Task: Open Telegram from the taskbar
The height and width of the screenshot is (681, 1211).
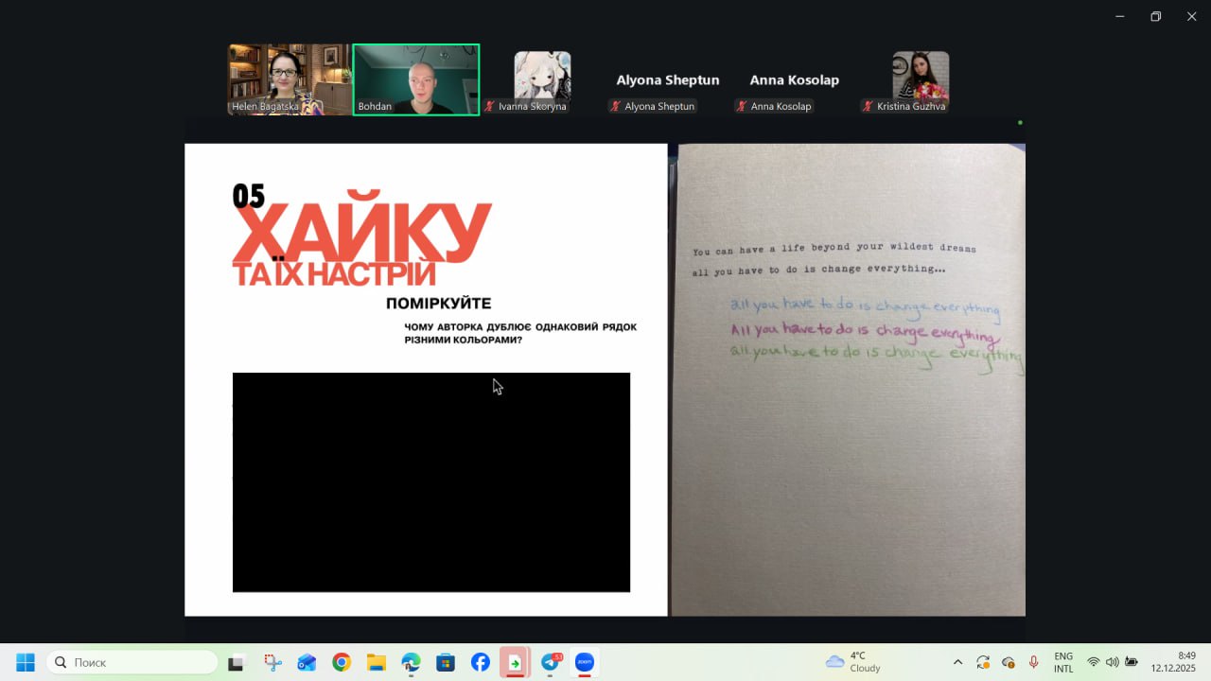Action: click(550, 662)
